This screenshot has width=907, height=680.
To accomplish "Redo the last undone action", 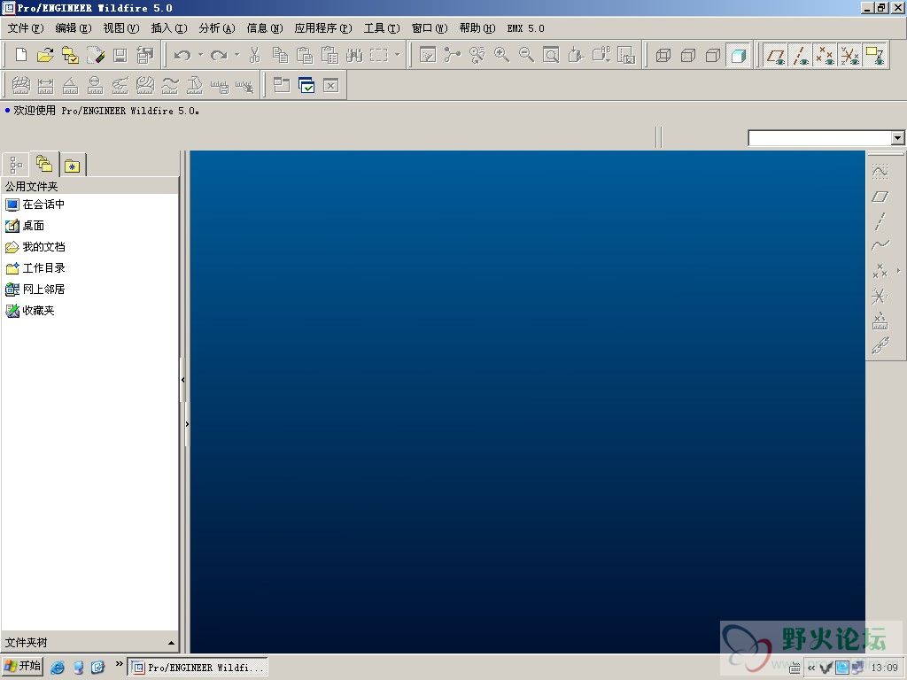I will (219, 55).
